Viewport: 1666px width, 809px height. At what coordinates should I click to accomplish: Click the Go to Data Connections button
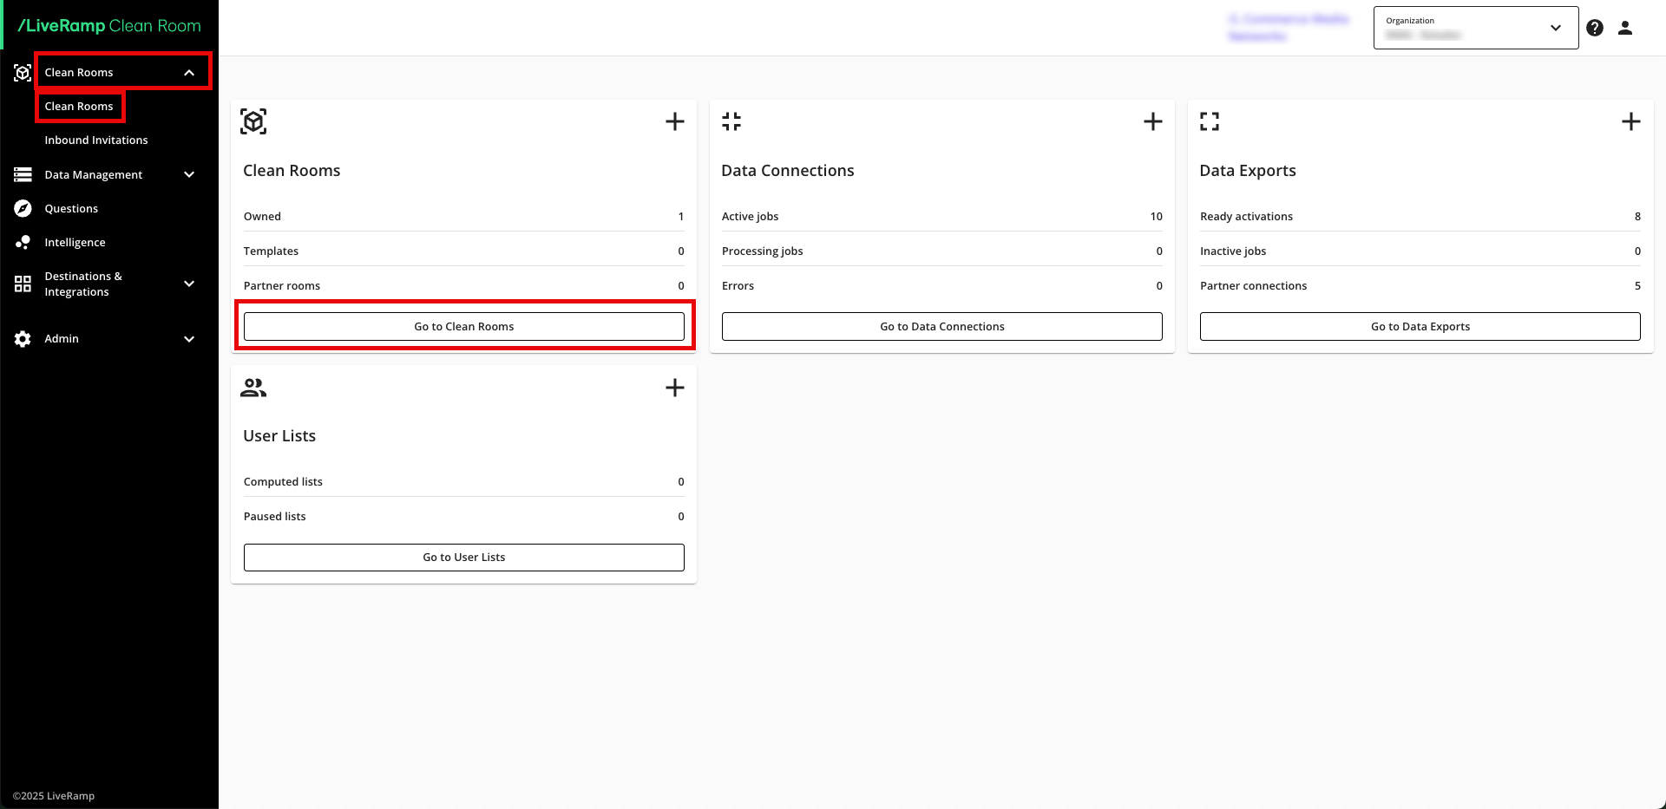click(x=942, y=326)
